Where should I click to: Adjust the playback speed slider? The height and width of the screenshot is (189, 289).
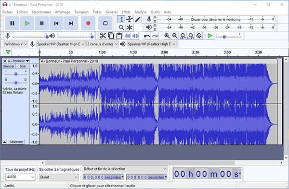(x=228, y=37)
